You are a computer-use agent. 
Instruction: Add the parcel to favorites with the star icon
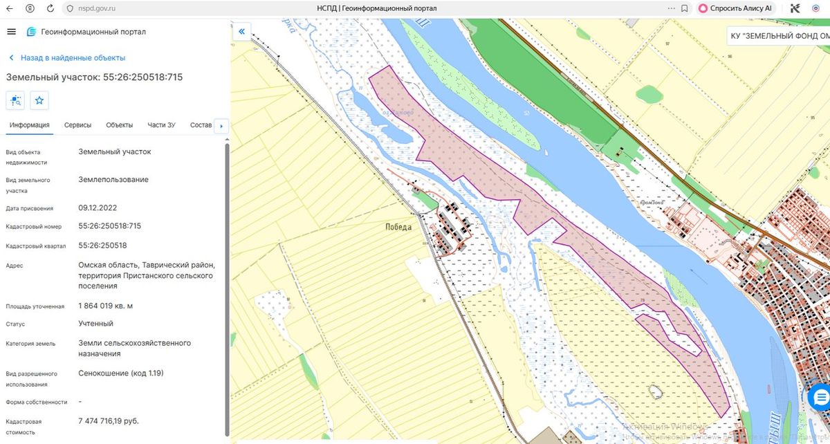coord(39,100)
